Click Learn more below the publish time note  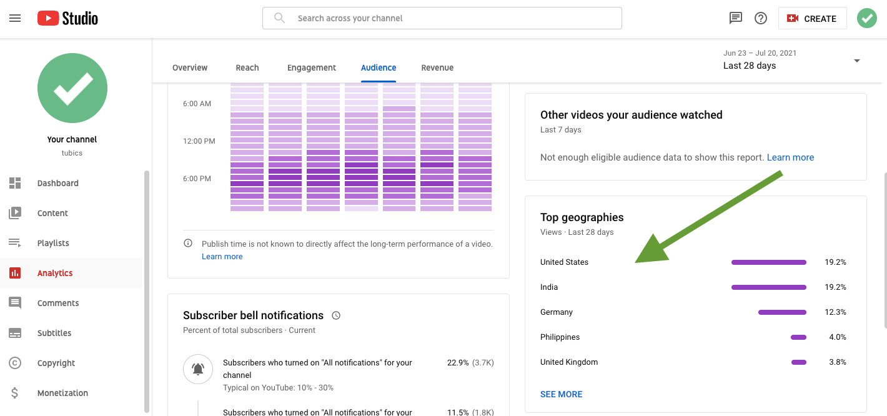[222, 256]
